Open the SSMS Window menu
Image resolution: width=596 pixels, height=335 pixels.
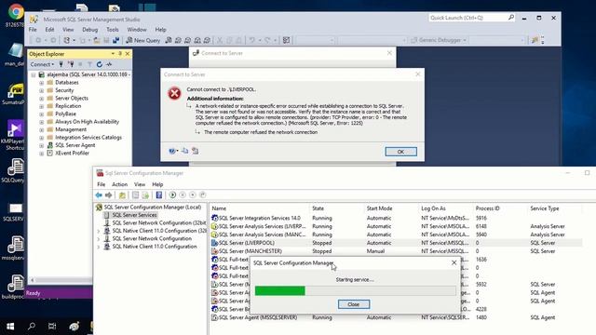click(x=137, y=29)
